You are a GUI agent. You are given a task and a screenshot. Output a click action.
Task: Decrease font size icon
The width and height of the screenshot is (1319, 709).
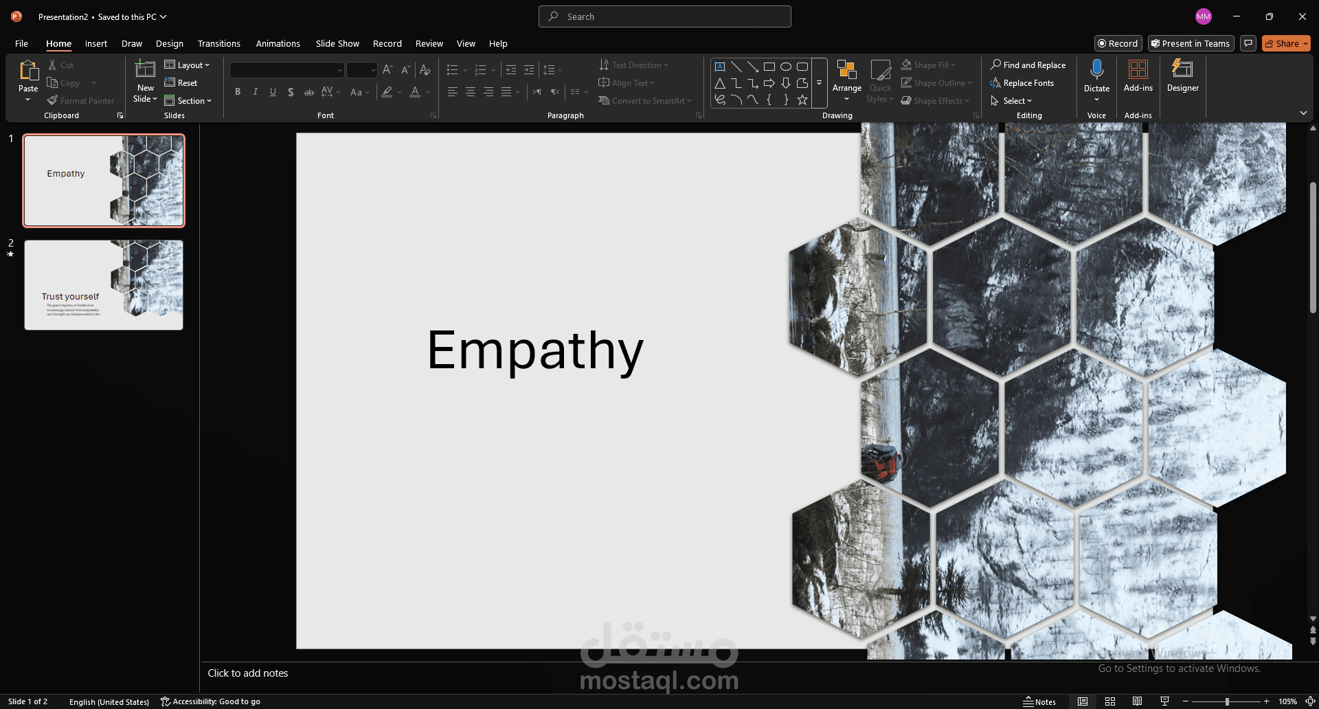405,69
